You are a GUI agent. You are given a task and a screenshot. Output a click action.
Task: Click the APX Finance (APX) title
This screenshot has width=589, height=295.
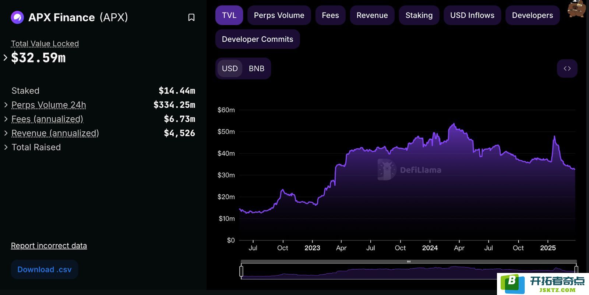click(x=78, y=17)
